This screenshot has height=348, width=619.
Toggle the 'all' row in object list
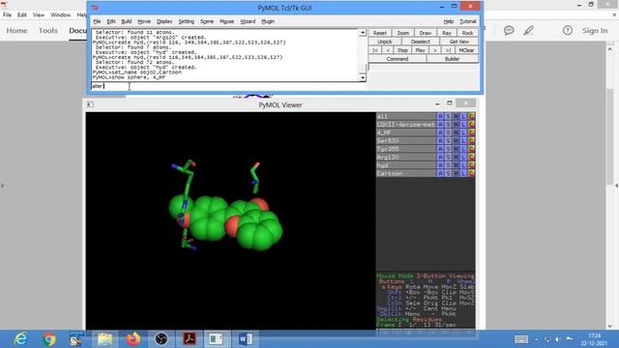tap(406, 116)
